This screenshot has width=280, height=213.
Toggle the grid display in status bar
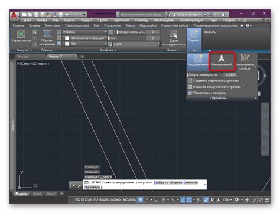(140, 200)
